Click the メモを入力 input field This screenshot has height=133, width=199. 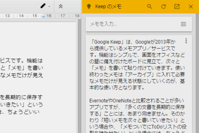[x=139, y=24]
